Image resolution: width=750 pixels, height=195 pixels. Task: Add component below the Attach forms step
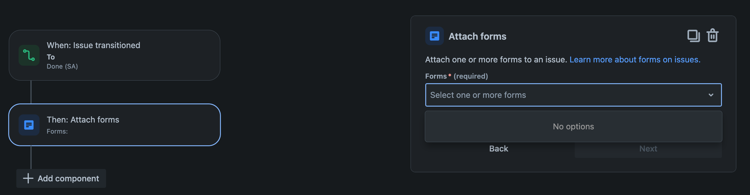(x=61, y=178)
